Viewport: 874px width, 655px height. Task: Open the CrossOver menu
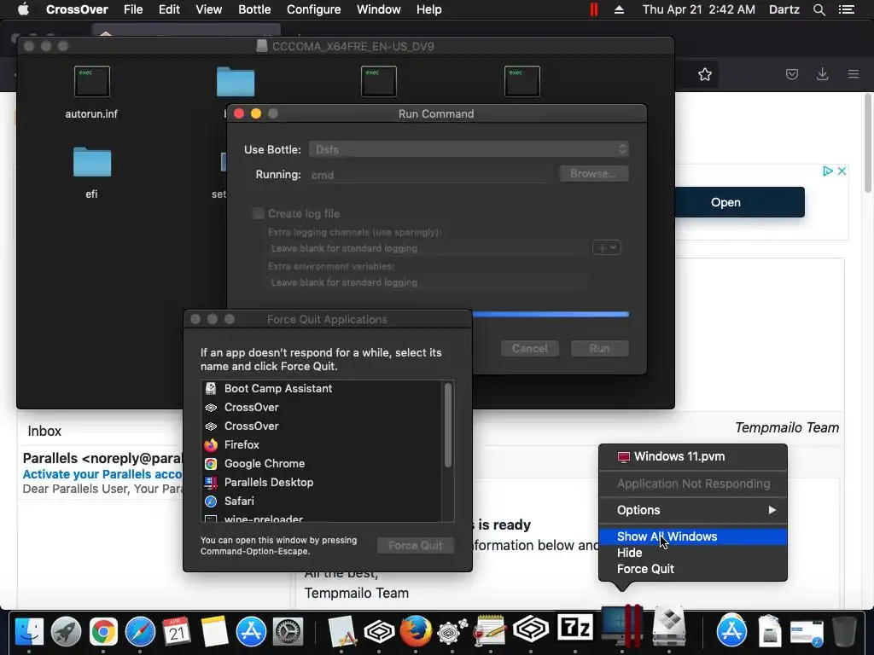(x=77, y=9)
